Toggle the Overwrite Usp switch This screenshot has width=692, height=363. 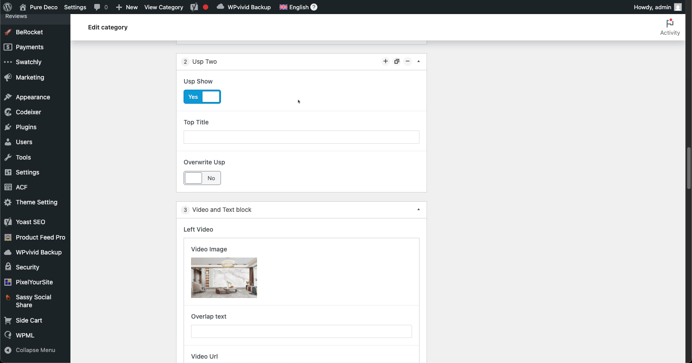(202, 178)
